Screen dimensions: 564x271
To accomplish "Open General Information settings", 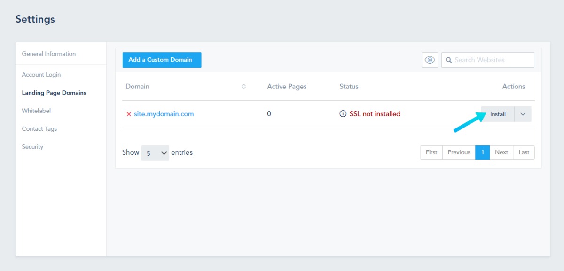I will click(x=49, y=54).
